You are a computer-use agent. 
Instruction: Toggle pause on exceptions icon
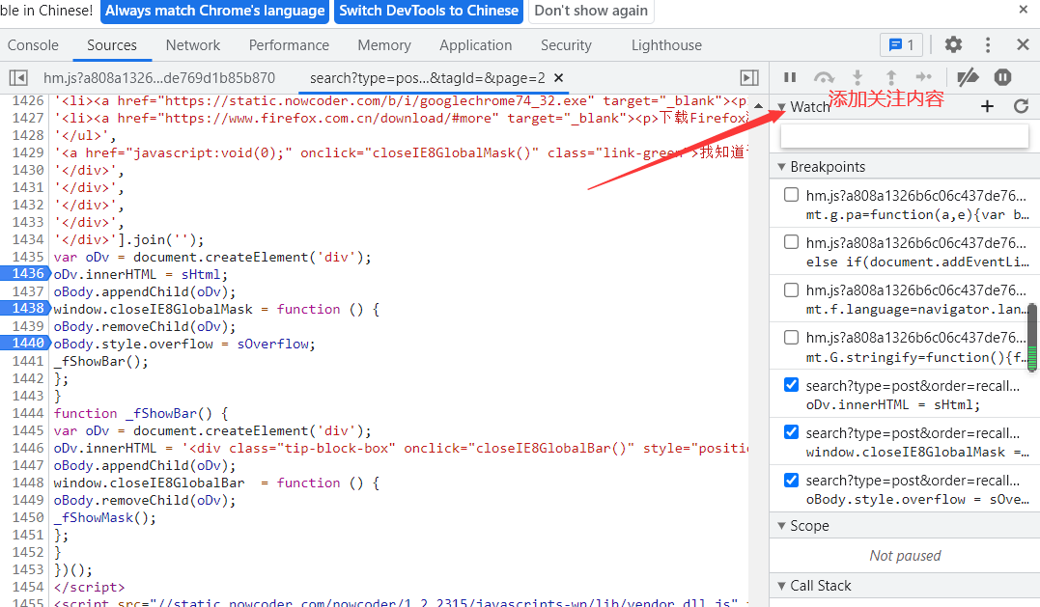(1003, 77)
